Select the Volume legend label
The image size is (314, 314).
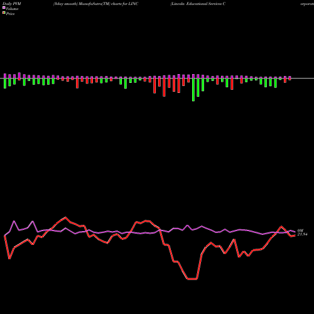click(x=12, y=9)
